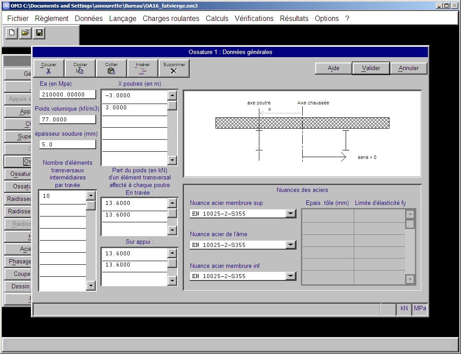This screenshot has width=461, height=354.
Task: Click the Dessin sidebar button
Action: (x=18, y=287)
